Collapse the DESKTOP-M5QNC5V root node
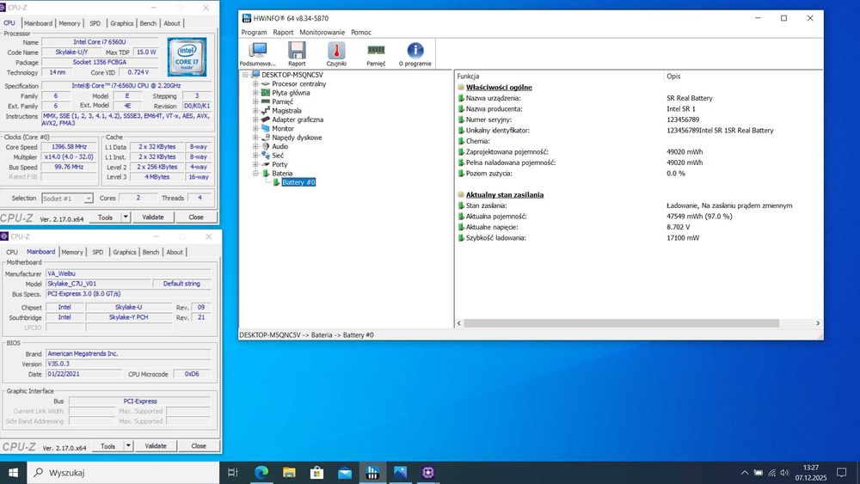This screenshot has width=860, height=484. click(x=245, y=75)
